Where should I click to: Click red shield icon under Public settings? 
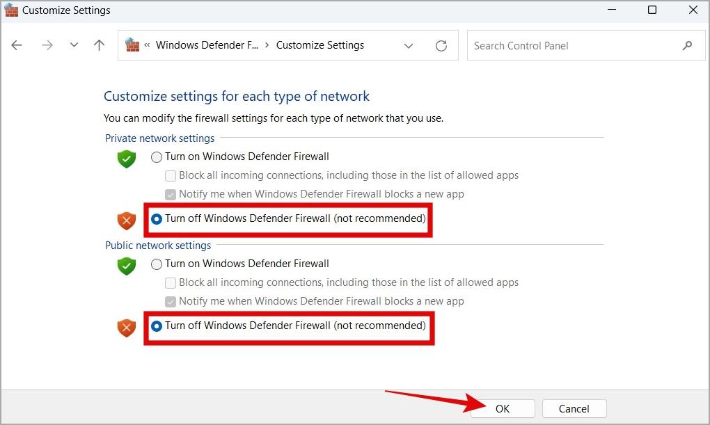127,328
